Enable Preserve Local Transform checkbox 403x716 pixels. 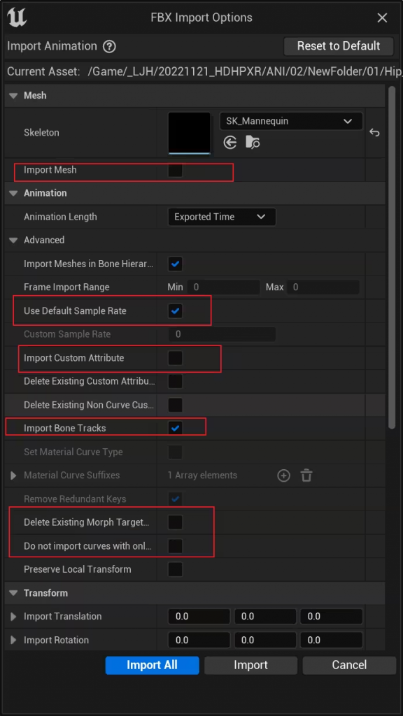(x=175, y=569)
